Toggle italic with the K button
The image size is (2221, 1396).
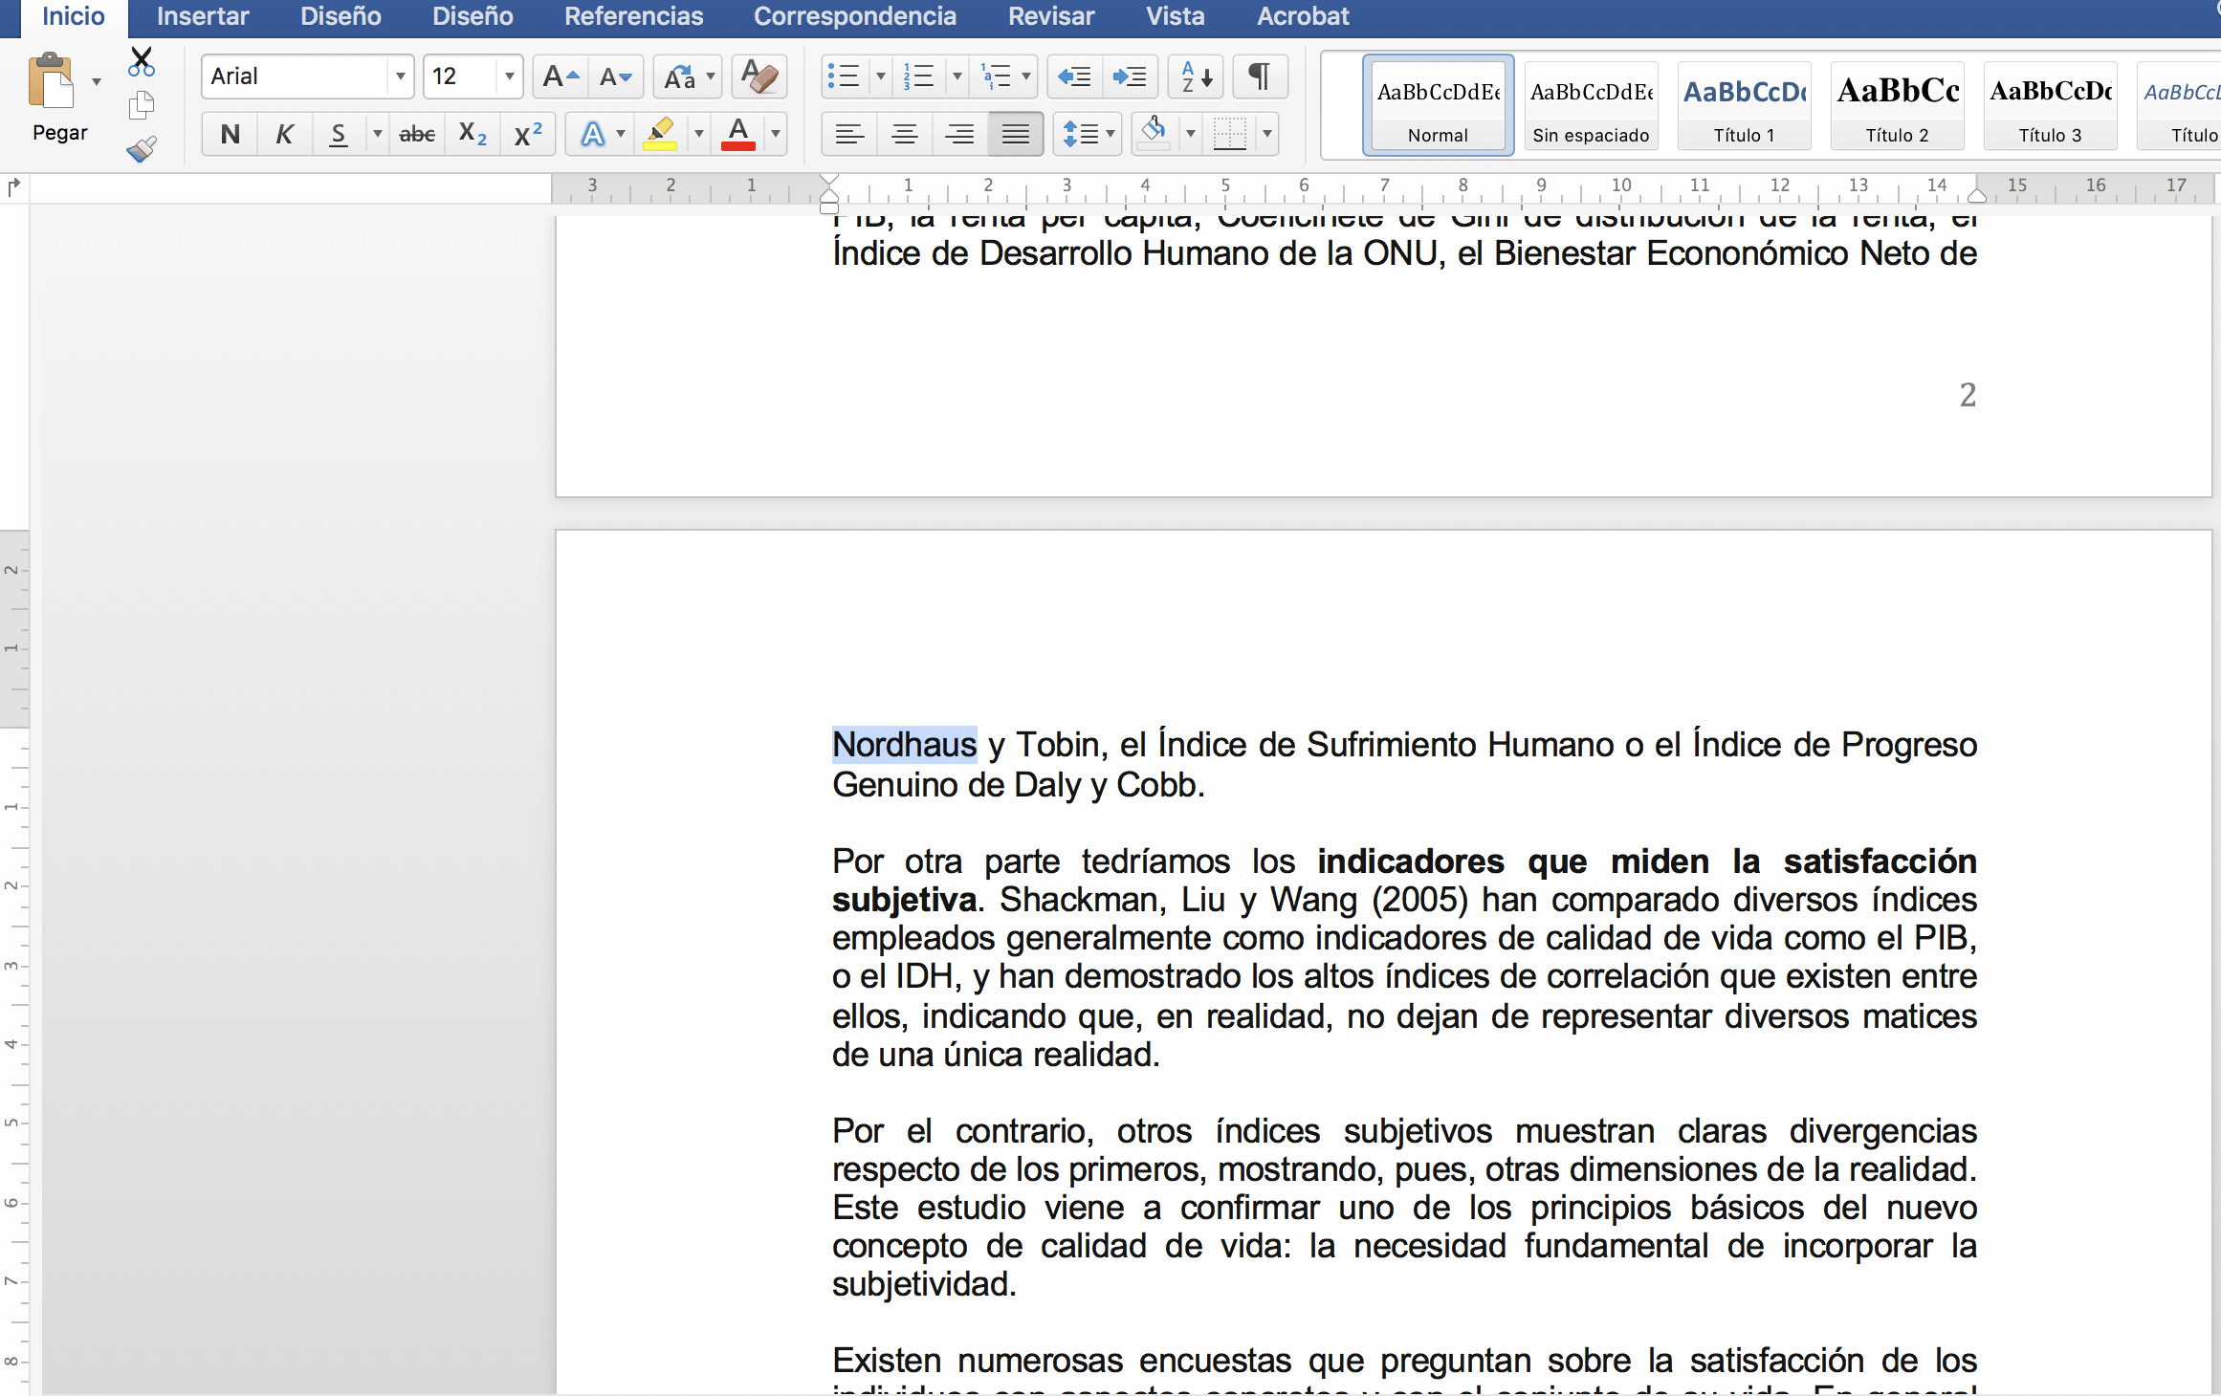(x=284, y=134)
